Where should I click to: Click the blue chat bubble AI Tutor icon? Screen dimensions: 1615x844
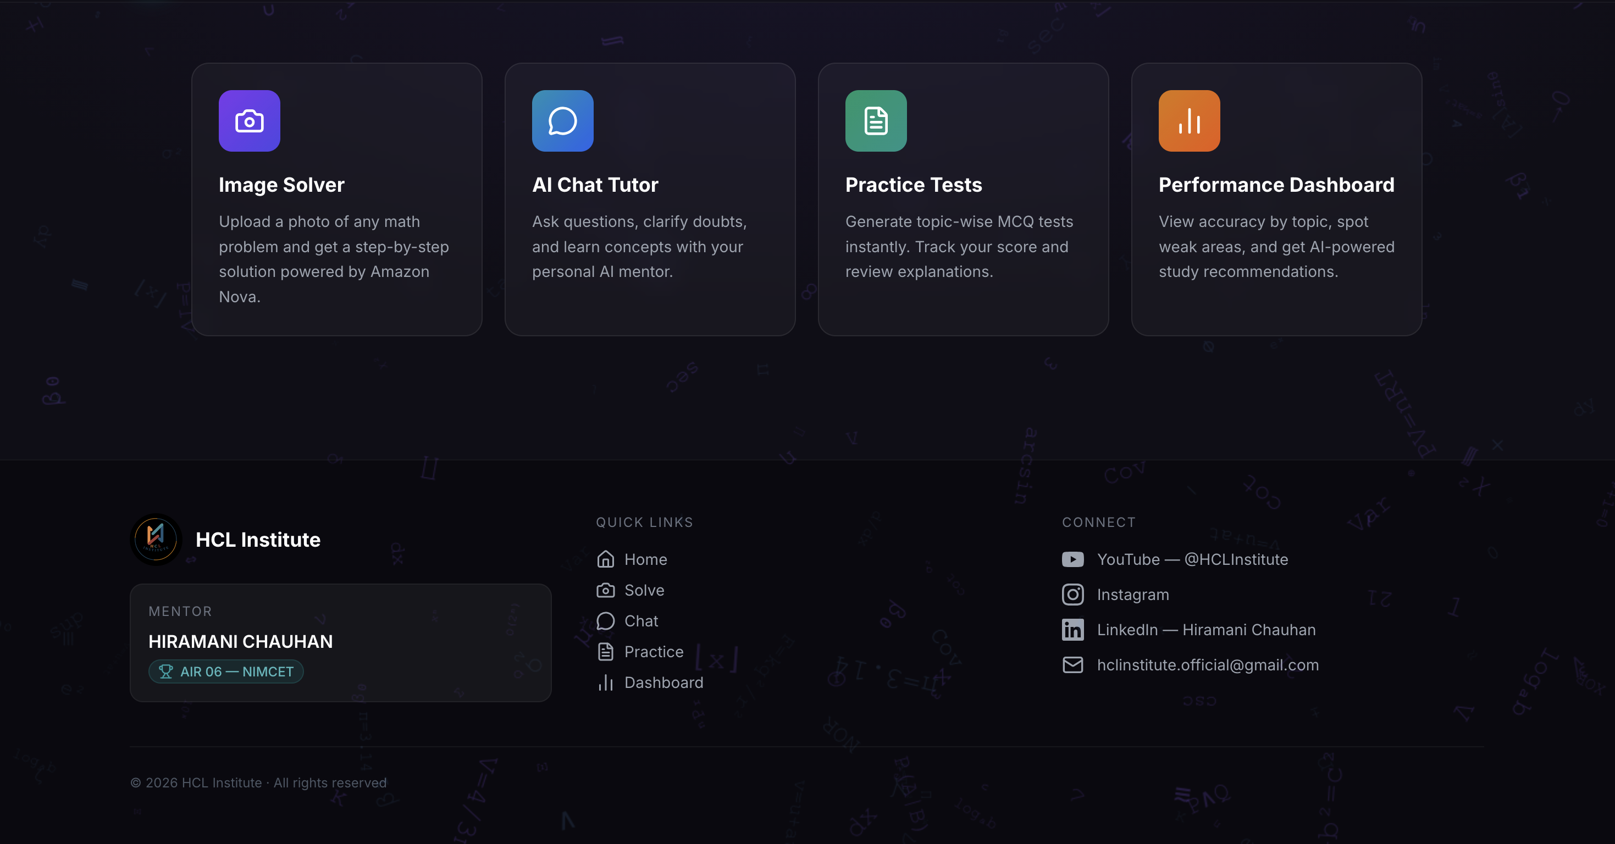[x=562, y=121]
